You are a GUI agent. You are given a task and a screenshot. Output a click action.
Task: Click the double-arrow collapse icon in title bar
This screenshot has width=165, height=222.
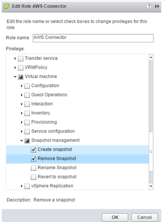(x=157, y=6)
